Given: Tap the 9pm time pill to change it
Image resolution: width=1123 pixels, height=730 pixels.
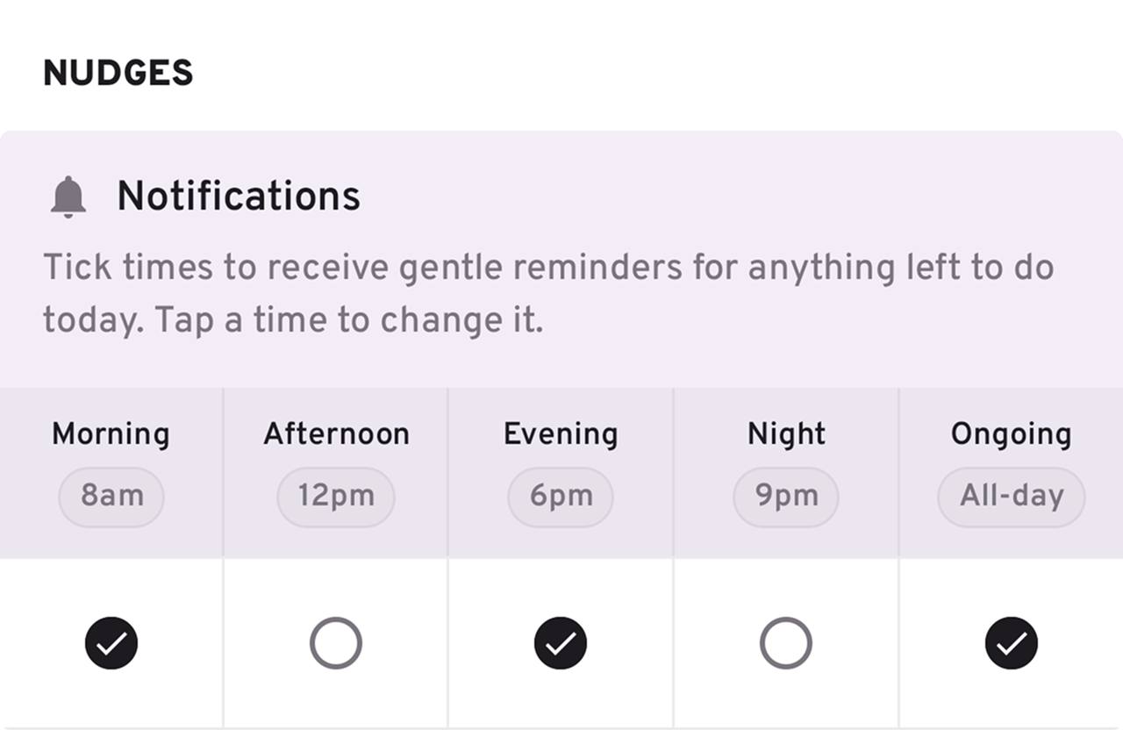Looking at the screenshot, I should (785, 497).
